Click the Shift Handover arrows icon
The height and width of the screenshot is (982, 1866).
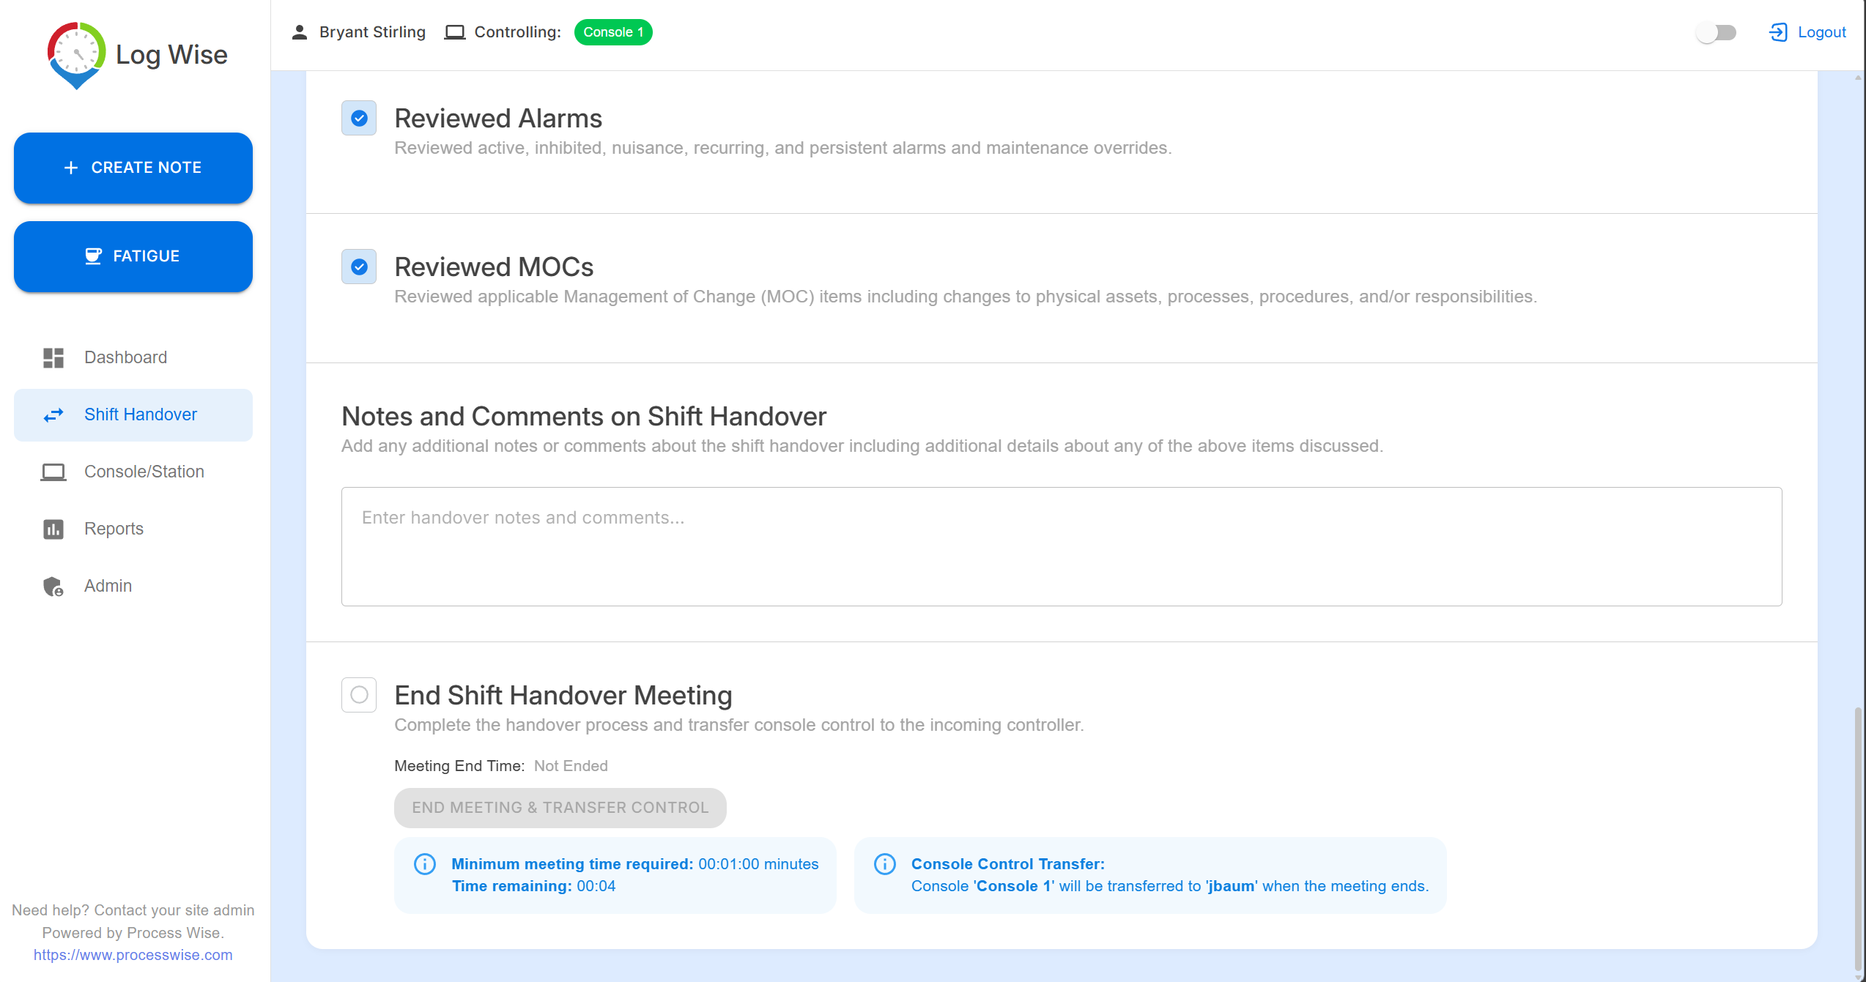53,415
